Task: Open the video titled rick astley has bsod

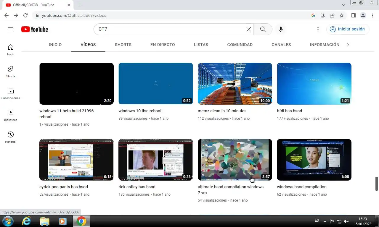Action: click(137, 187)
